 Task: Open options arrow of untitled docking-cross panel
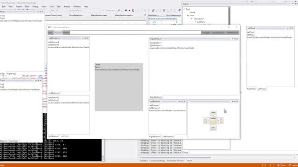point(233,102)
